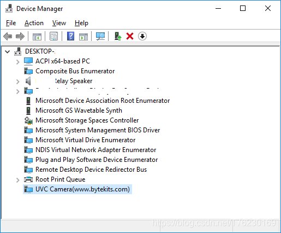Expand the ACPI x64-based PC node
281x233 pixels.
(17, 62)
